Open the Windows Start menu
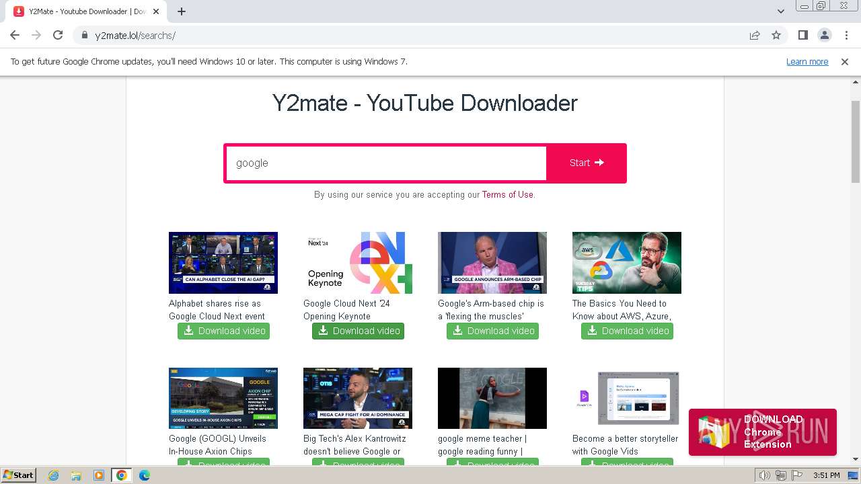Image resolution: width=861 pixels, height=484 pixels. [19, 475]
